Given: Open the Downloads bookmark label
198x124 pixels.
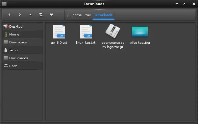Looking at the screenshot, I should [18, 42].
